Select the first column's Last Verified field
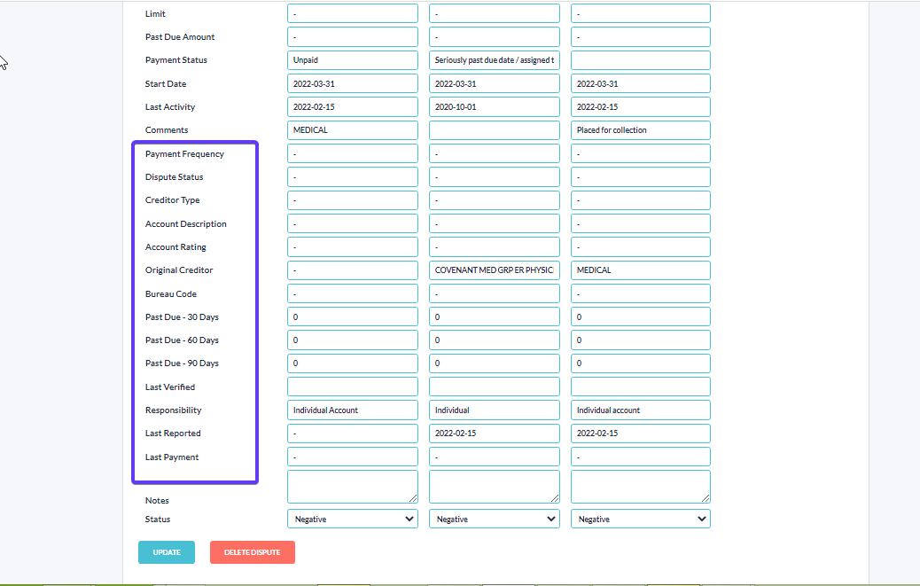920x586 pixels. pos(352,387)
